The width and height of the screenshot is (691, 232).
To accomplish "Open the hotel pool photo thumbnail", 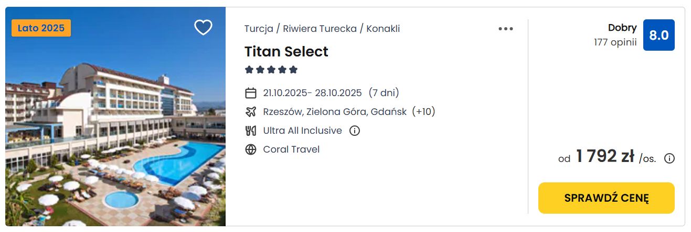I will [115, 117].
